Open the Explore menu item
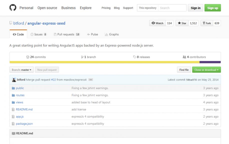 tap(85, 8)
